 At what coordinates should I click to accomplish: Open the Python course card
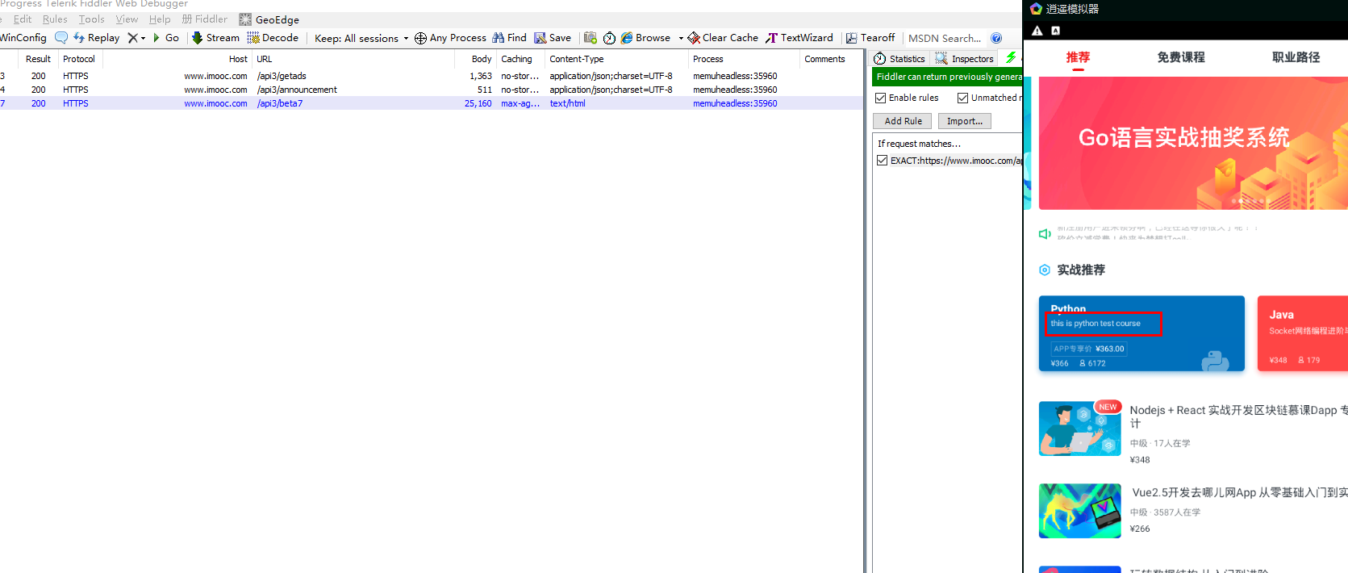[1141, 333]
